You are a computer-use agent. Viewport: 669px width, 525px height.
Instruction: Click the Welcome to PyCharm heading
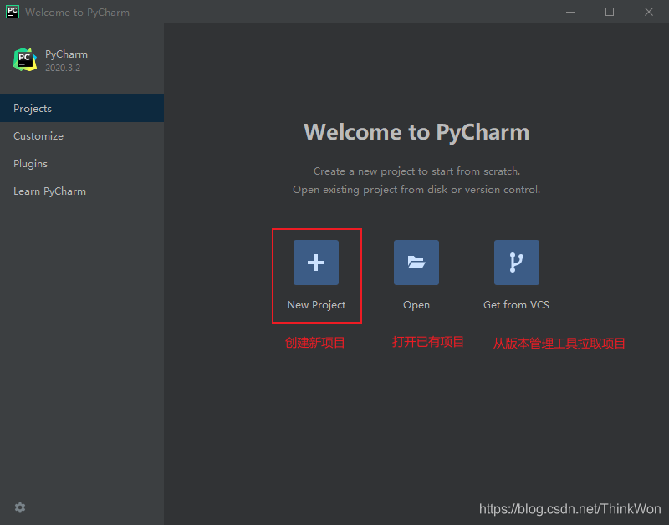[x=416, y=131]
